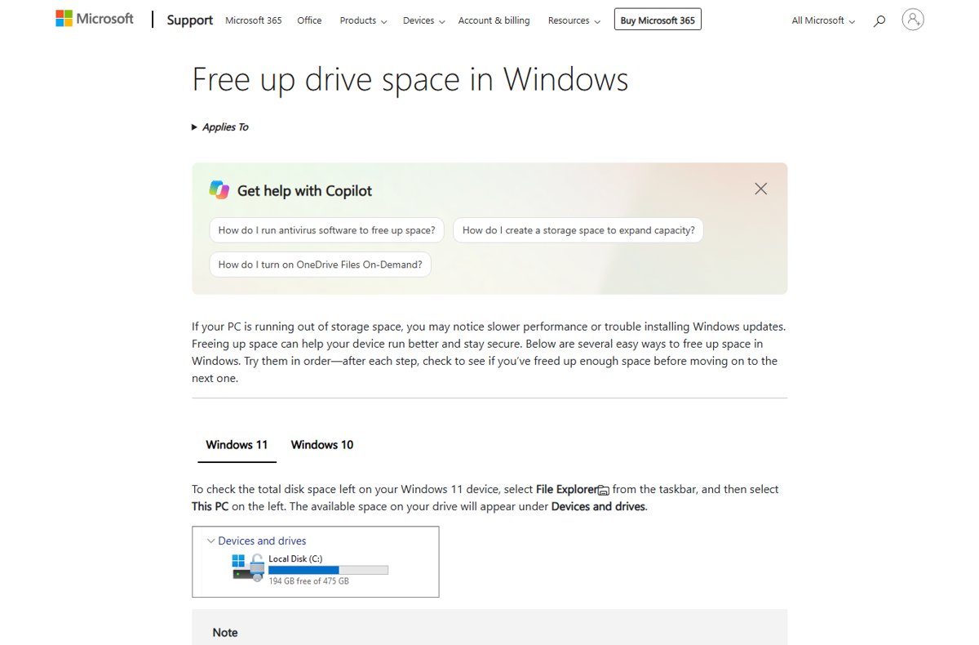979x645 pixels.
Task: Ask Copilot about creating a storage space
Action: [578, 230]
